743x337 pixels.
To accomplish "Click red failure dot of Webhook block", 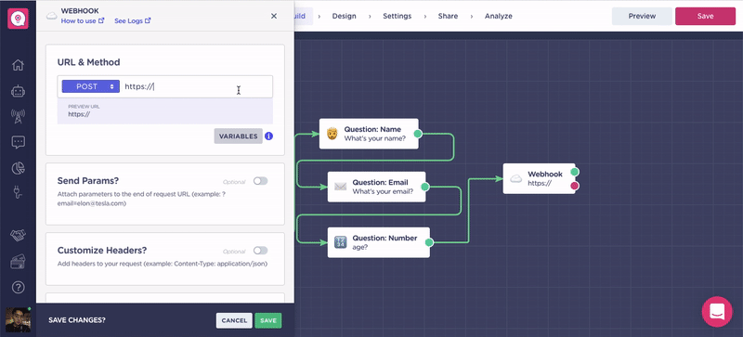I will [574, 186].
